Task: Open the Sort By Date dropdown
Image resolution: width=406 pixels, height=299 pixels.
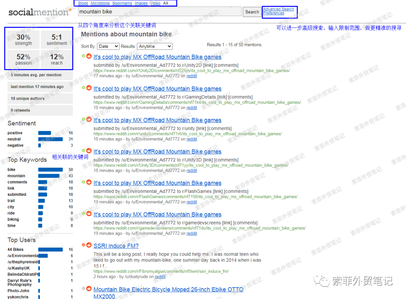Action: coord(108,46)
